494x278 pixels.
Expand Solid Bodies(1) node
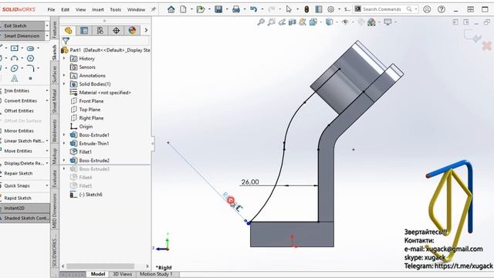tap(64, 84)
